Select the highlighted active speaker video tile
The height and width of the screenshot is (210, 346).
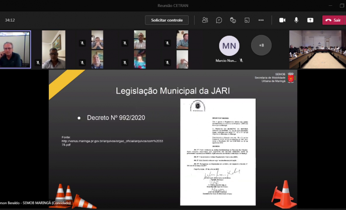[x=15, y=49]
